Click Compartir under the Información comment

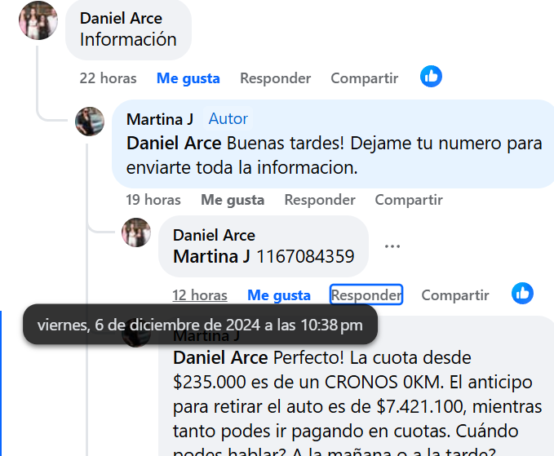coord(364,78)
